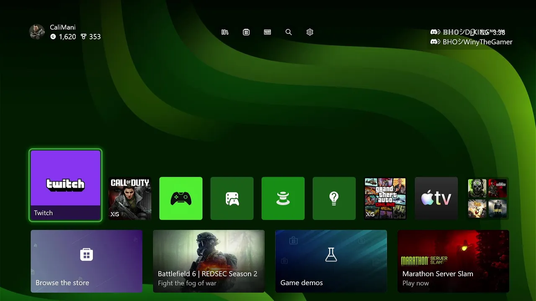Click the store bag icon on Browse card
536x301 pixels.
87,254
